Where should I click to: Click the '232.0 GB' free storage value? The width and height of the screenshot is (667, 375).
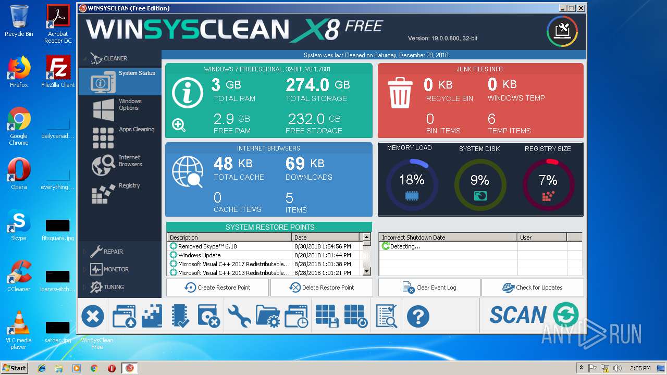314,119
